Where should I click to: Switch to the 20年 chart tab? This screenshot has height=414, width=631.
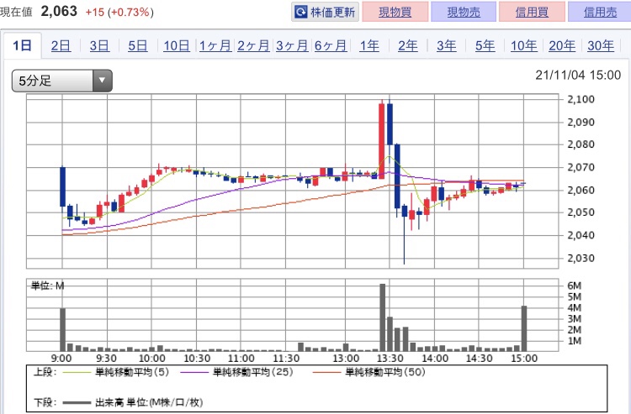[x=562, y=46]
